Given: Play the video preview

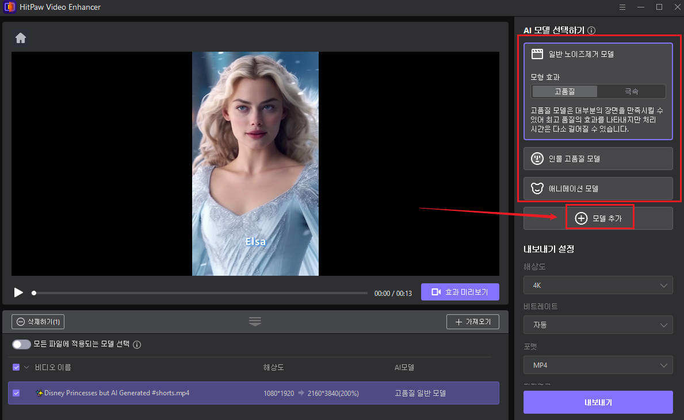Looking at the screenshot, I should 18,292.
